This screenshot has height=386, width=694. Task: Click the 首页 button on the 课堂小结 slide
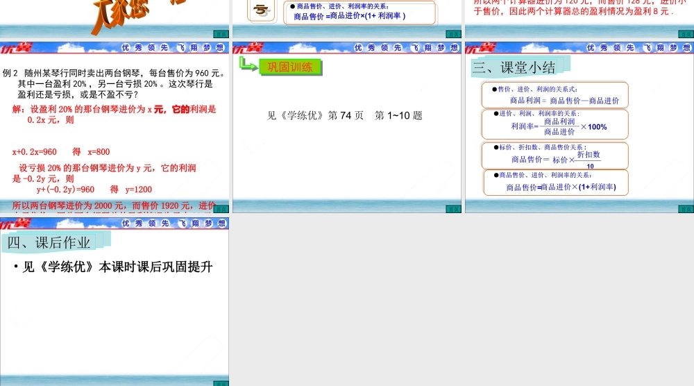(x=685, y=208)
